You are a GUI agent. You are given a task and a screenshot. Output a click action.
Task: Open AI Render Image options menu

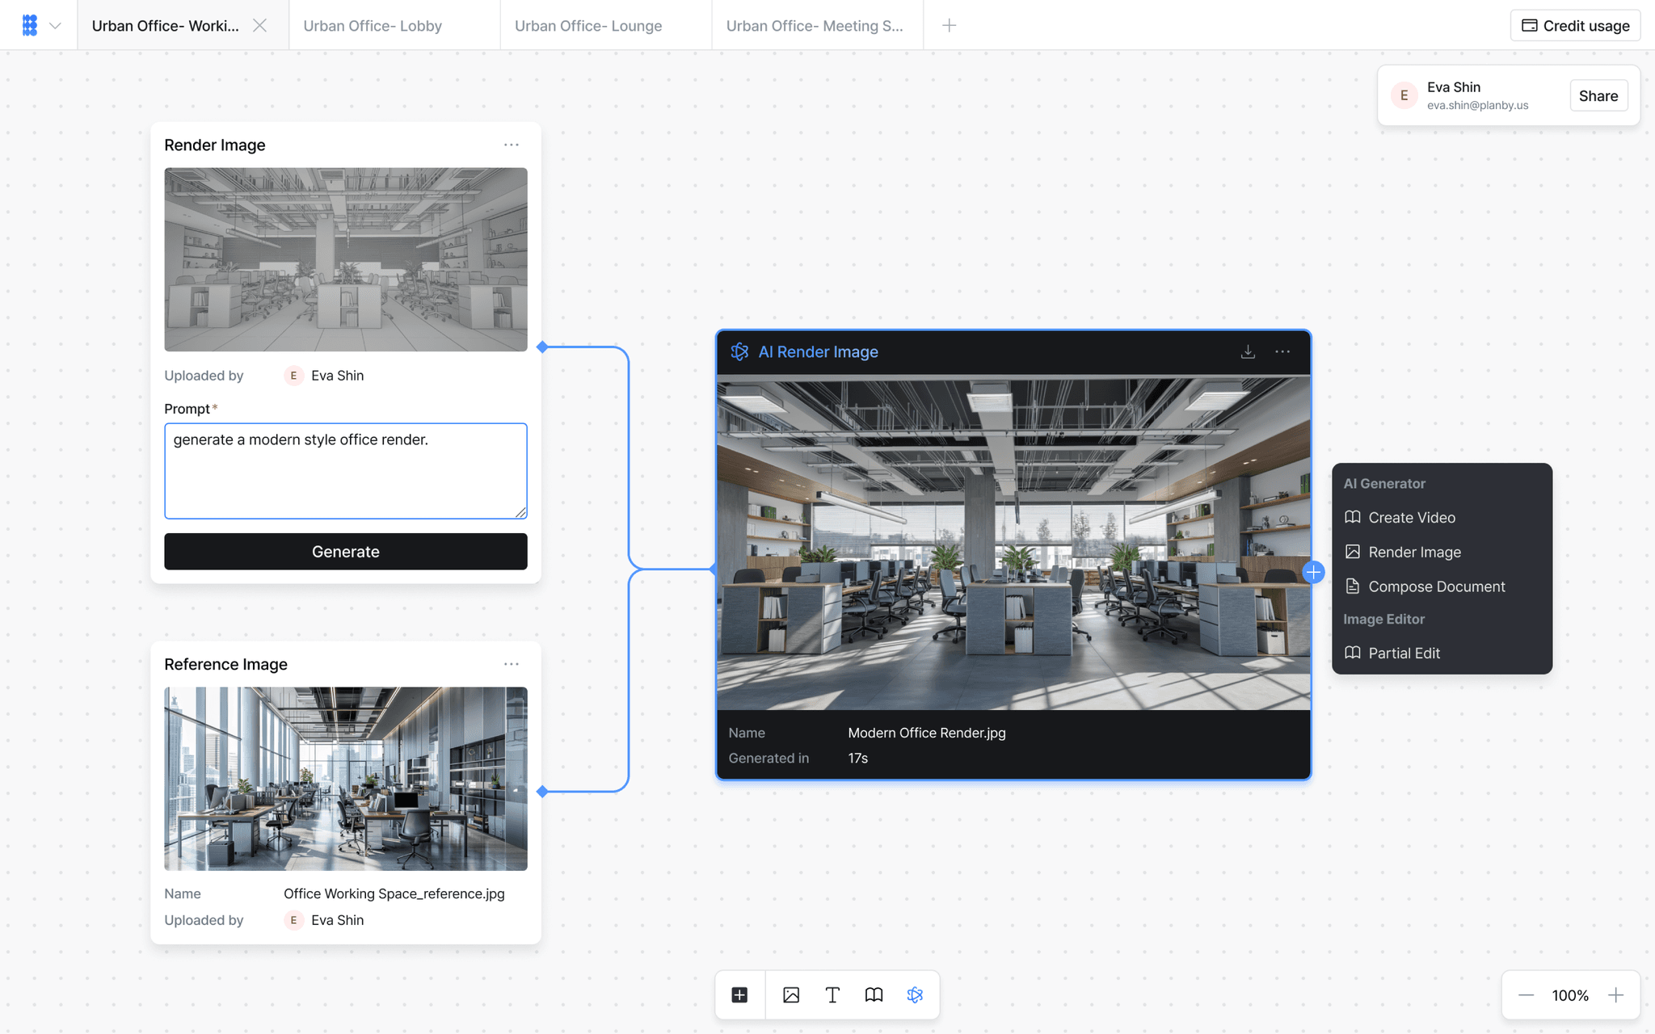click(1282, 351)
